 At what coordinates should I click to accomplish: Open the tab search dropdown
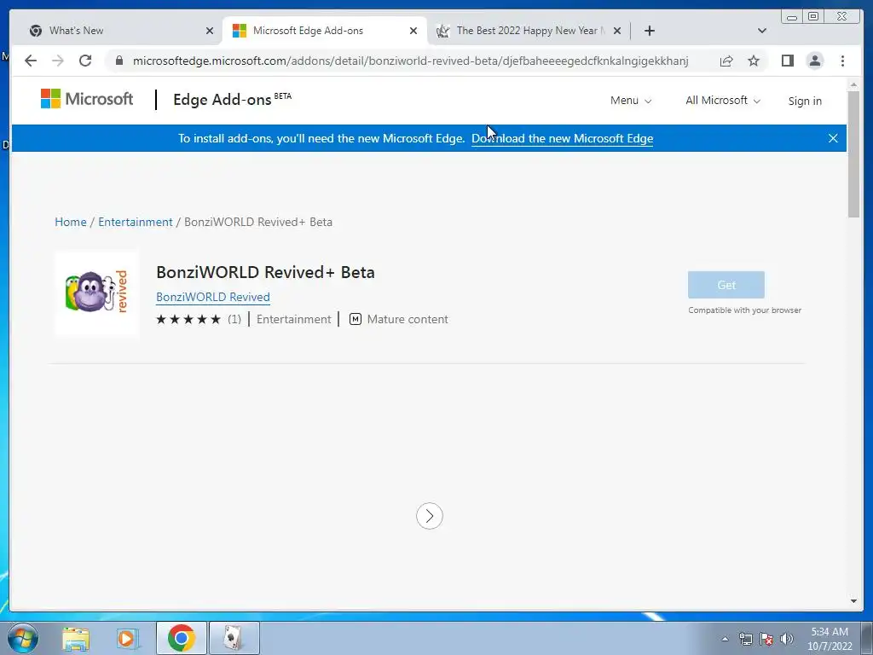coord(762,31)
